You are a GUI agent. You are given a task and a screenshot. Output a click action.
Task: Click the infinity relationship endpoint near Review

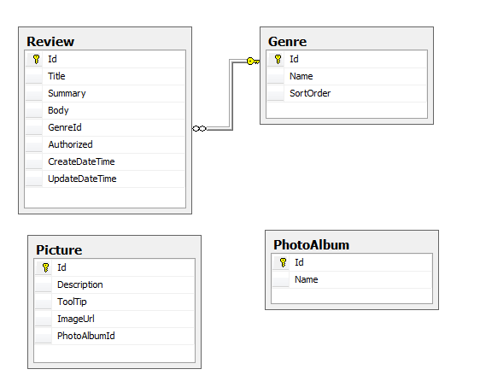tap(199, 128)
